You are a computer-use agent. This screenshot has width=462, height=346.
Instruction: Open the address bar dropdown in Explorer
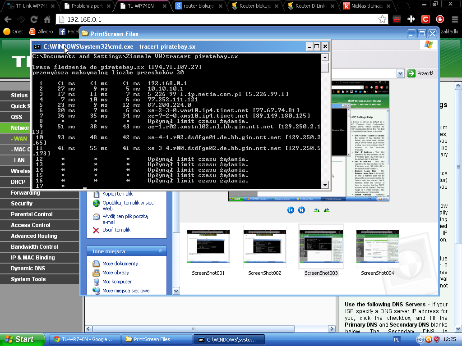click(x=400, y=73)
